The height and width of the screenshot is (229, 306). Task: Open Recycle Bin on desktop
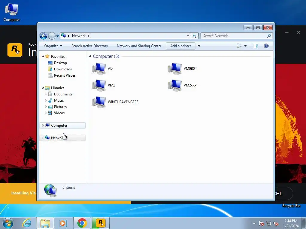coord(291,206)
